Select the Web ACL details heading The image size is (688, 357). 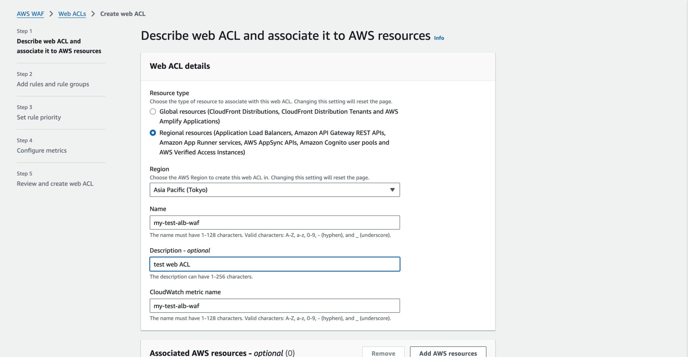point(180,66)
